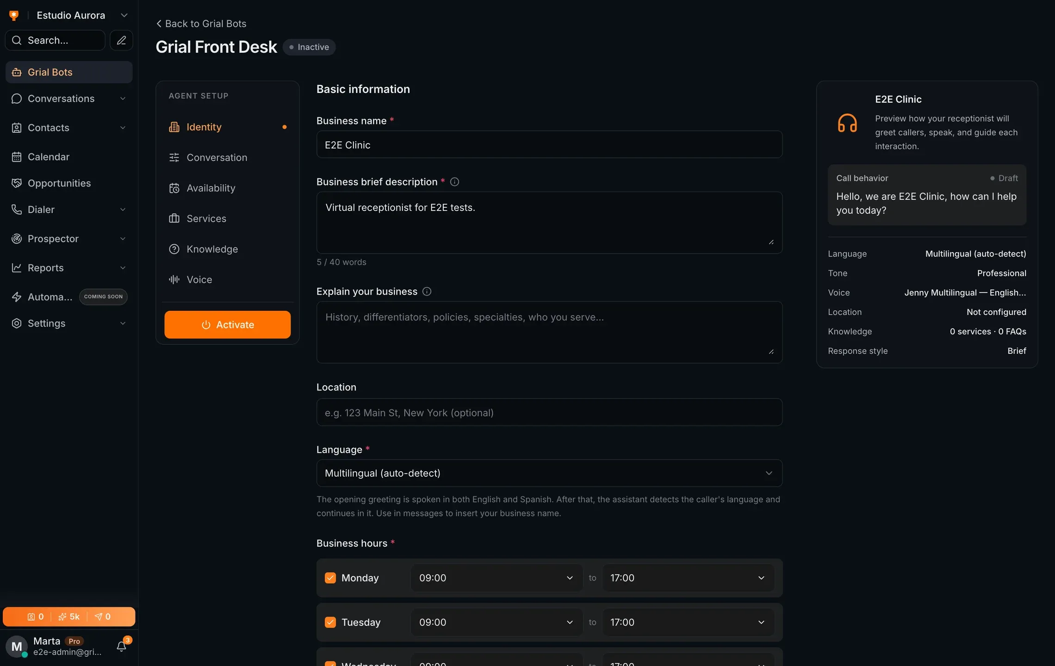Click the Location input field
The height and width of the screenshot is (666, 1055).
549,413
